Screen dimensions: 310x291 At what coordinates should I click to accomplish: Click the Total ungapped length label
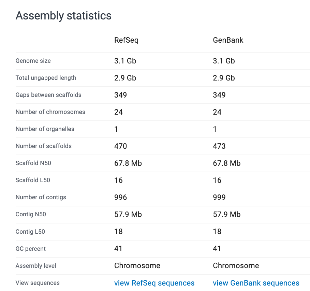pos(46,78)
